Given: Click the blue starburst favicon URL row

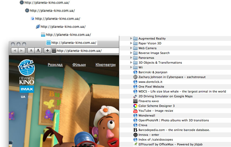Looking at the screenshot, I should (55, 19).
